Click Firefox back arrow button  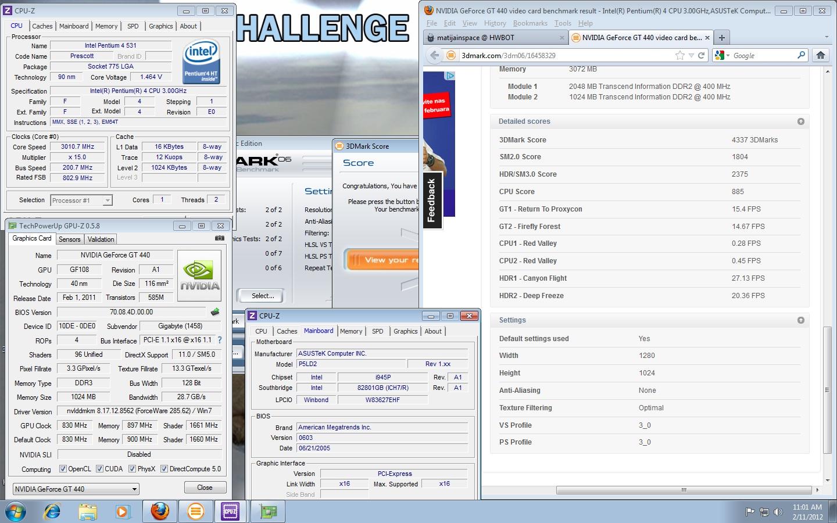[x=434, y=55]
